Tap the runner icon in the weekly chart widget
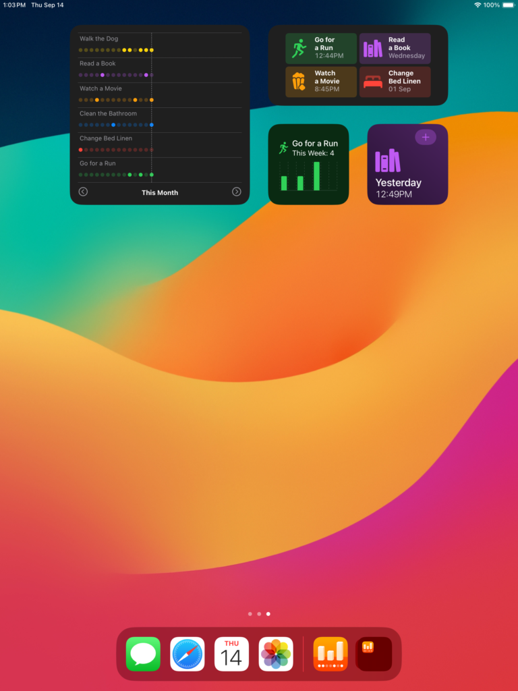Image resolution: width=518 pixels, height=691 pixels. (283, 148)
